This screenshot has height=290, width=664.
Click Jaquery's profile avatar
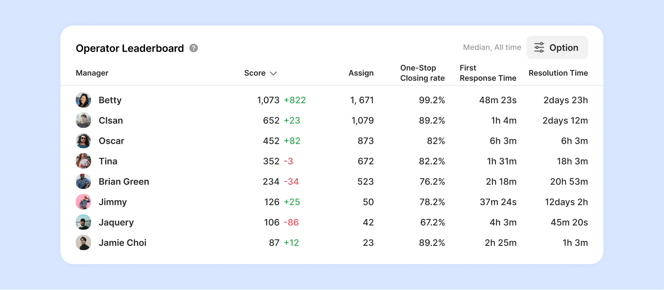pos(83,222)
